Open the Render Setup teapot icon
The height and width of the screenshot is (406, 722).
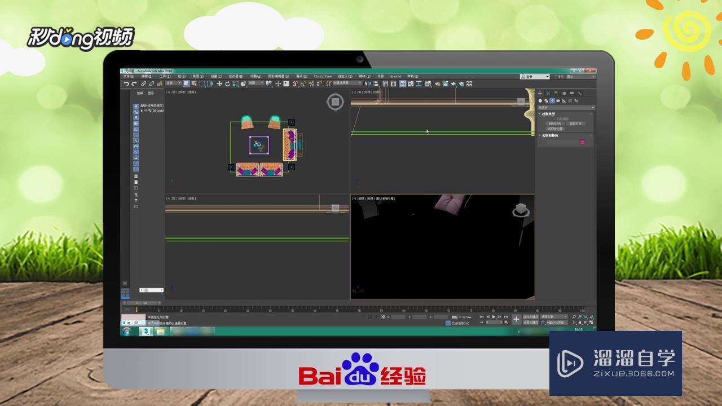tap(437, 83)
